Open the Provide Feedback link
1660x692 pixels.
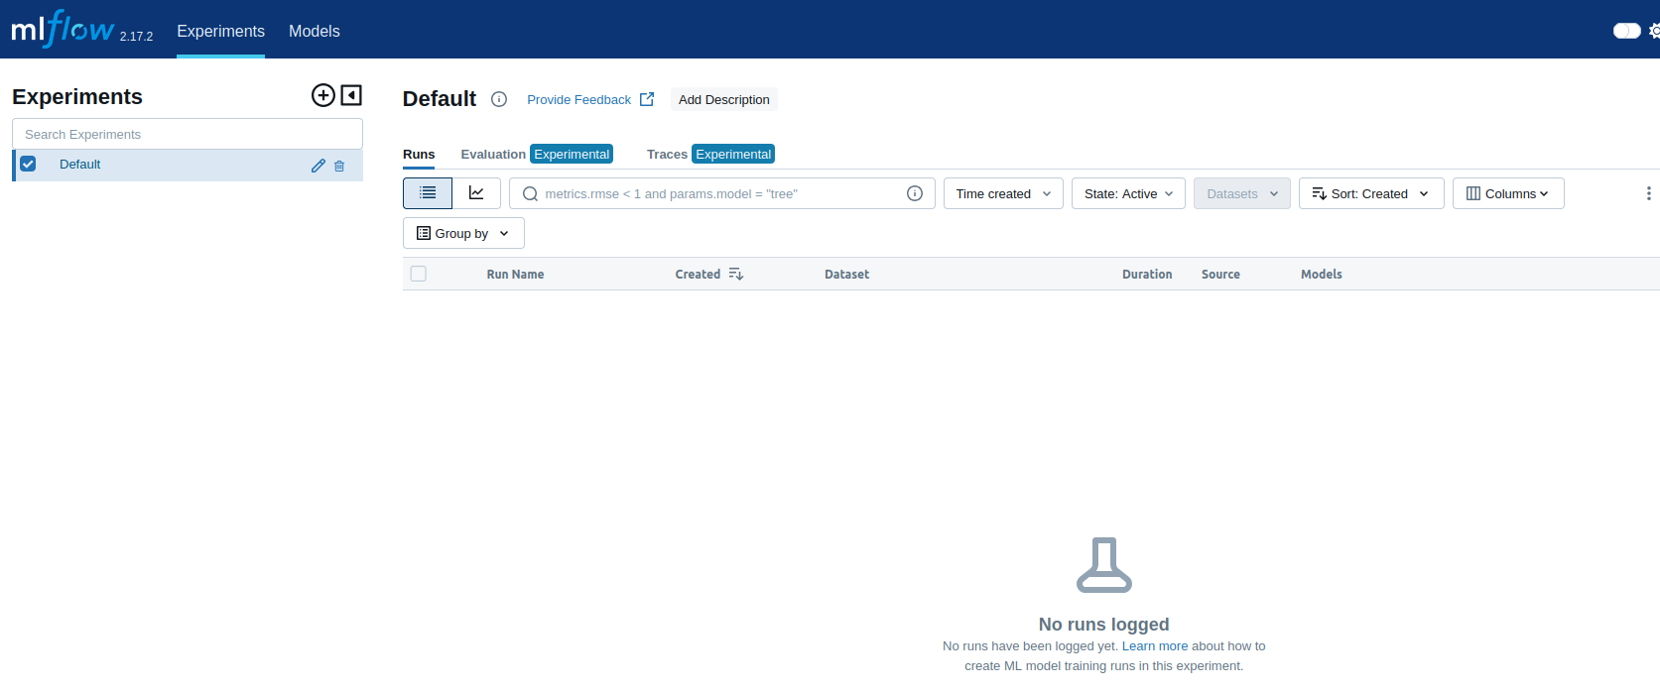pyautogui.click(x=590, y=99)
